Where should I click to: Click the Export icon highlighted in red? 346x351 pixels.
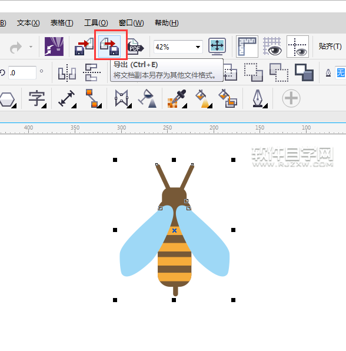(x=110, y=46)
